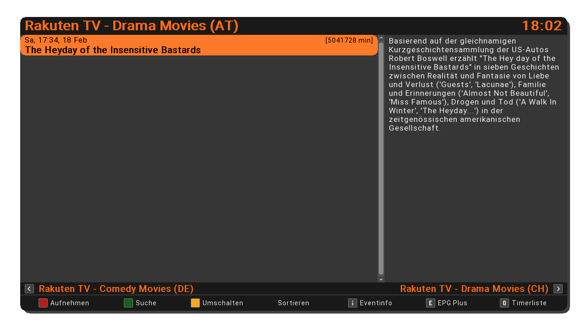Screen dimensions: 587x330
Task: Click the left arrow for previous channel
Action: 29,289
